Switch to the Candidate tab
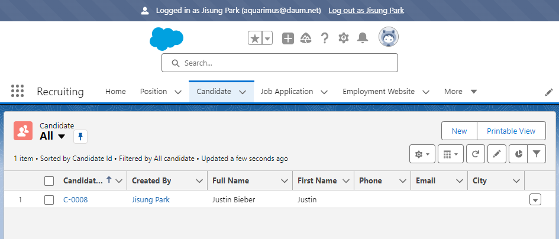The height and width of the screenshot is (239, 559). 214,92
